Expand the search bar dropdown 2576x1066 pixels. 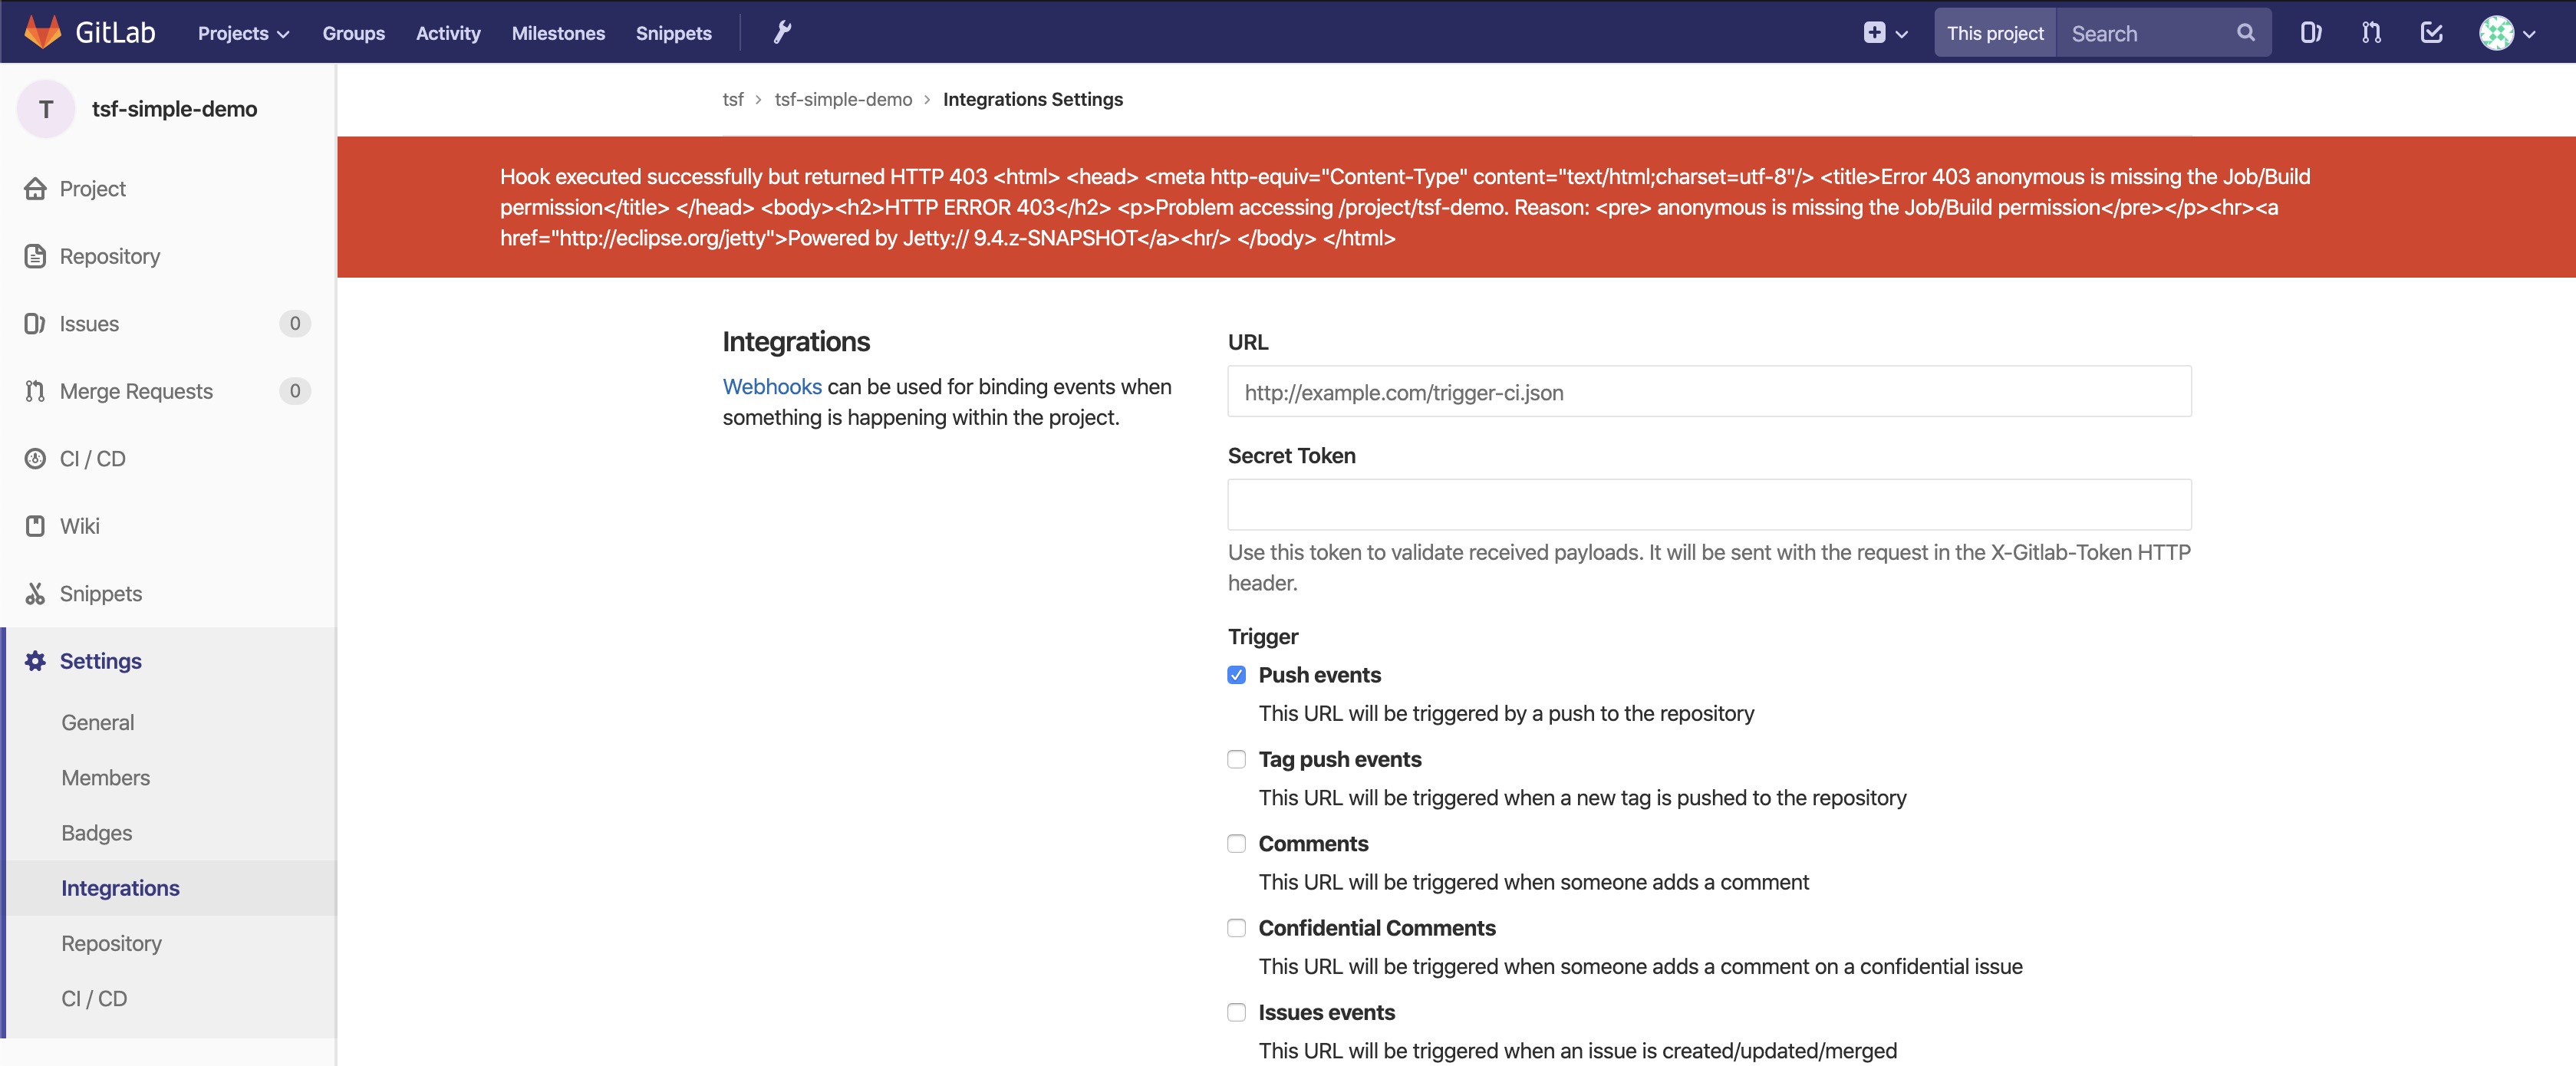pos(1996,31)
